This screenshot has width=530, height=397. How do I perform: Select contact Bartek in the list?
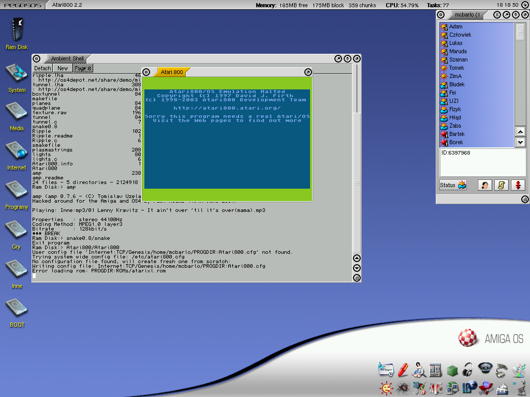pyautogui.click(x=477, y=134)
